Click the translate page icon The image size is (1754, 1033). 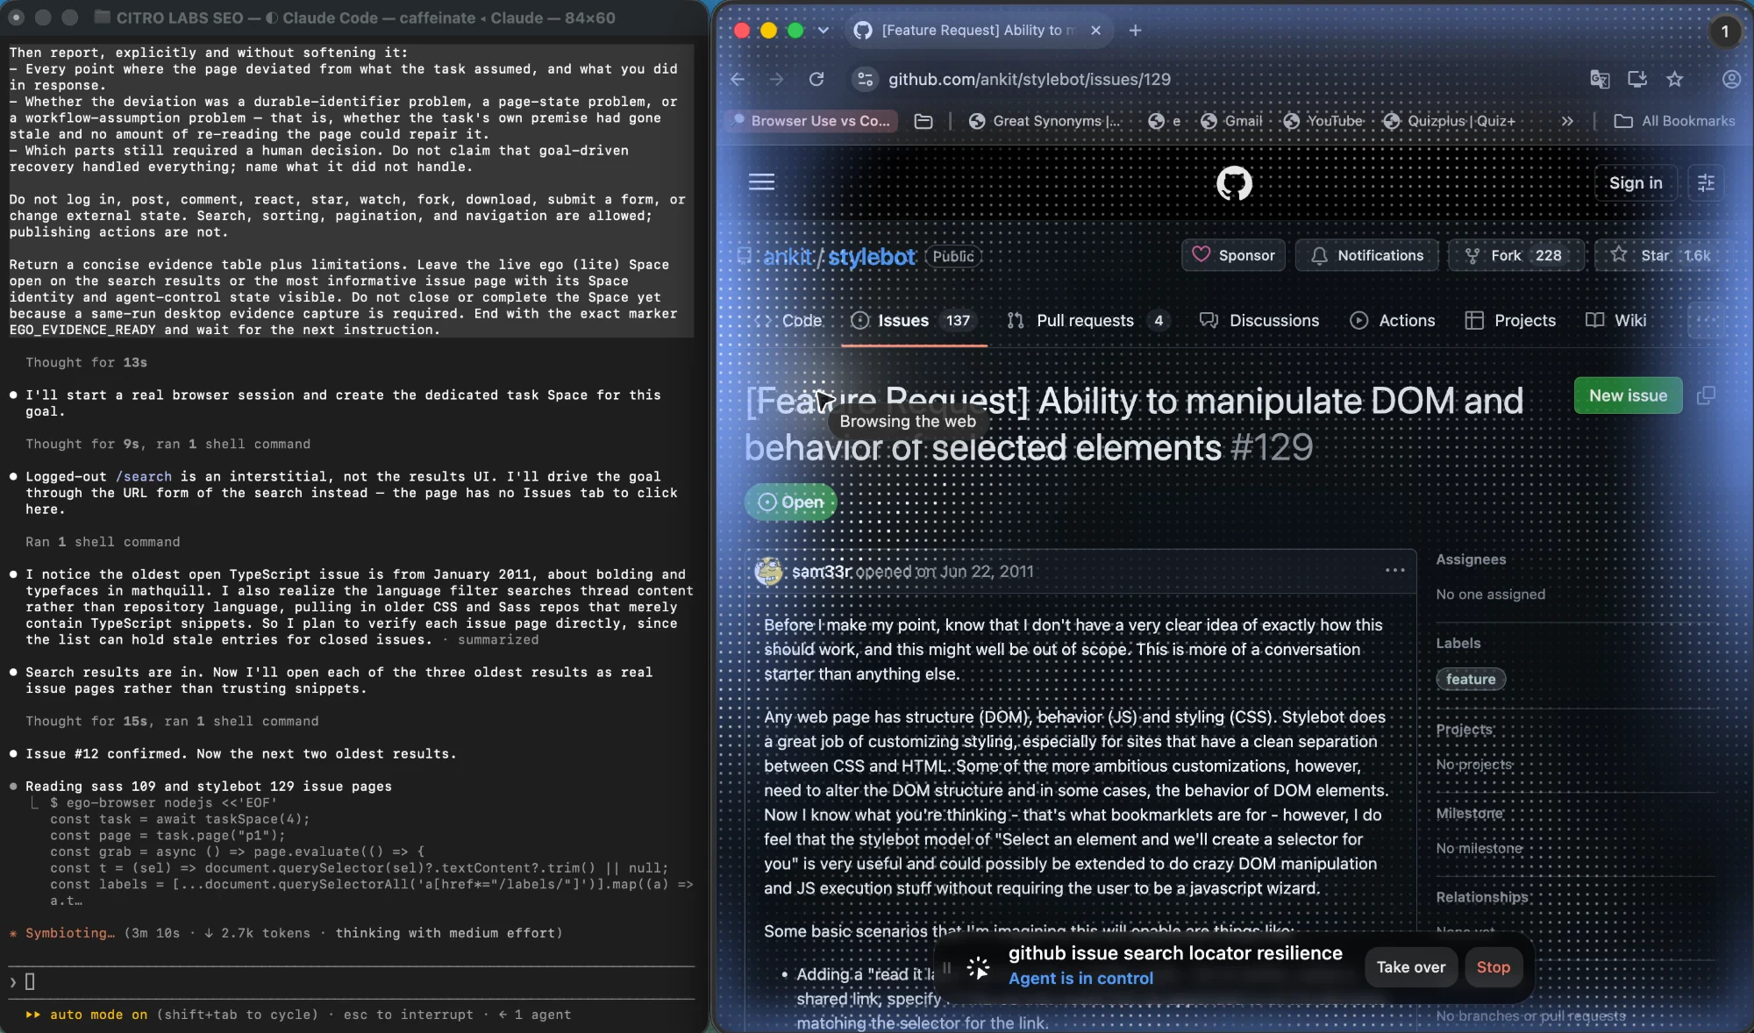click(x=1600, y=79)
